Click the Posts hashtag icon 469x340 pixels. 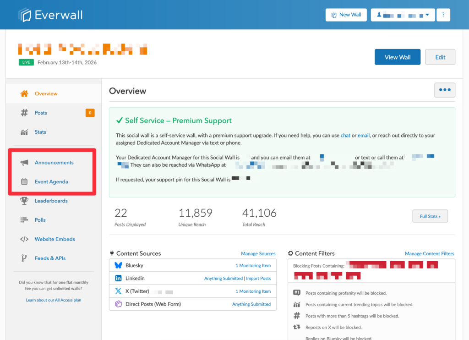tap(24, 113)
